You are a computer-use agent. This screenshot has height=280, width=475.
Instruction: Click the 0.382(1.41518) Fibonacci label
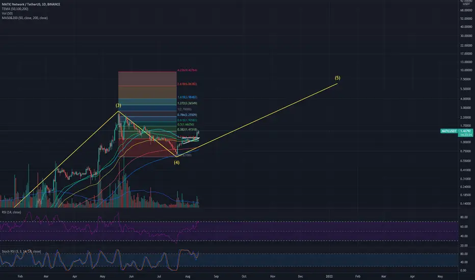[x=187, y=130]
